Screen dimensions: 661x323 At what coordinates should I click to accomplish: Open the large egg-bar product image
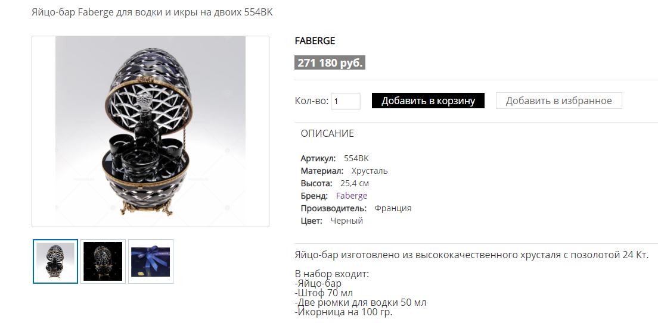(150, 131)
